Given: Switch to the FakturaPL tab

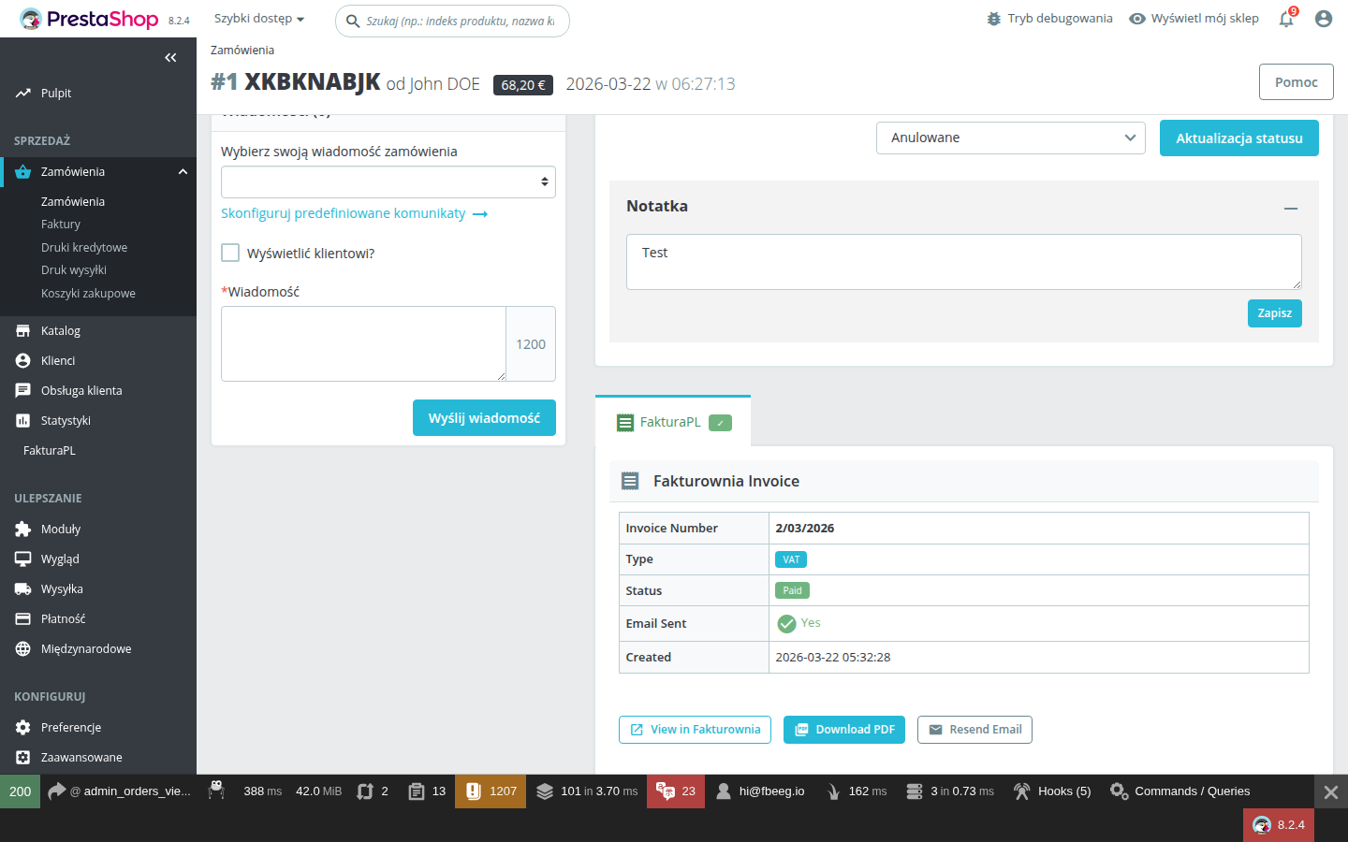Looking at the screenshot, I should point(669,422).
